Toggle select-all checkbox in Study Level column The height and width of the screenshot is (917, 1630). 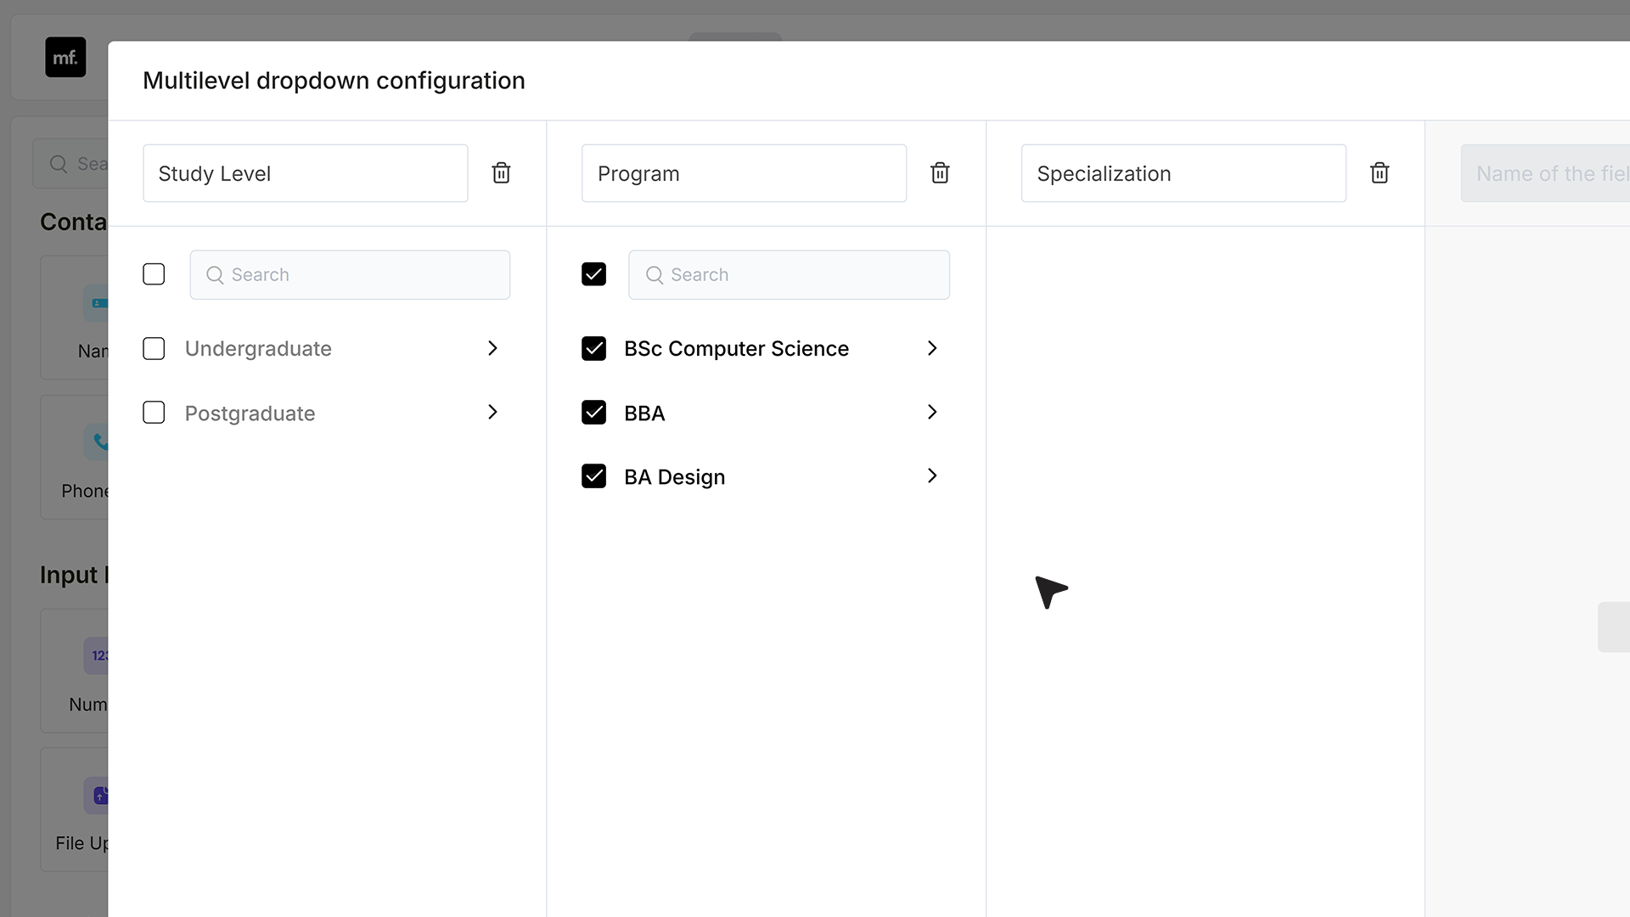click(x=154, y=274)
